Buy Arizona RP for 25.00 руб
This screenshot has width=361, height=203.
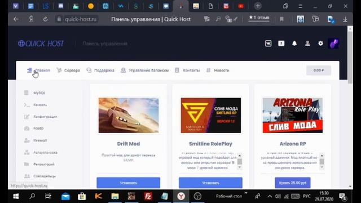pyautogui.click(x=293, y=183)
